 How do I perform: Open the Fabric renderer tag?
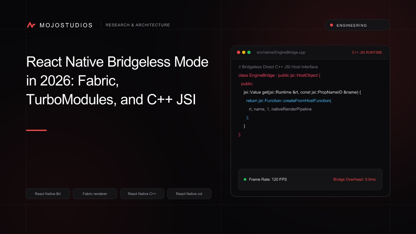(x=95, y=194)
